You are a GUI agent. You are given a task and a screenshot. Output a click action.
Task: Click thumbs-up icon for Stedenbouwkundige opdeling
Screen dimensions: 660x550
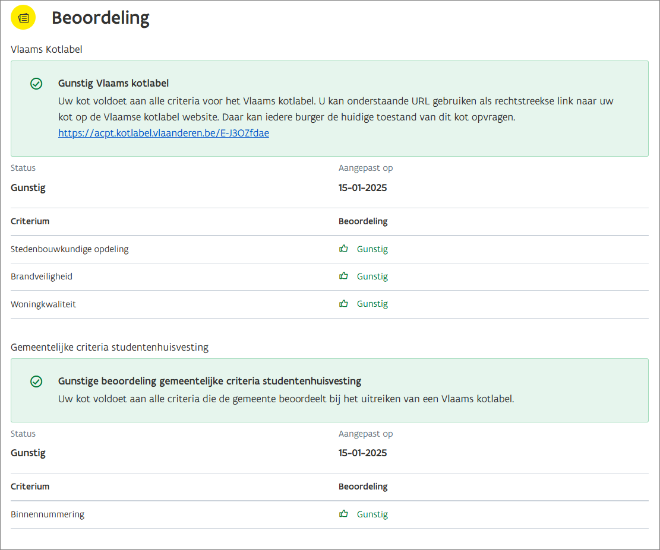(343, 249)
